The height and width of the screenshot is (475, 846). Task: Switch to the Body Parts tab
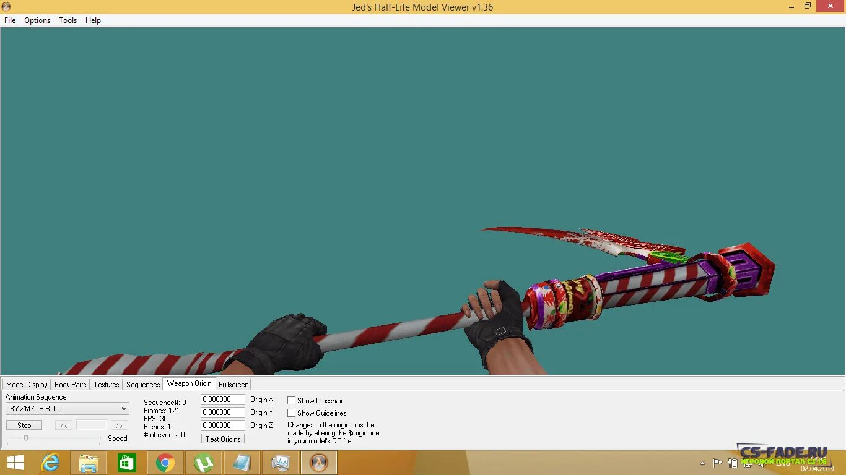point(71,385)
